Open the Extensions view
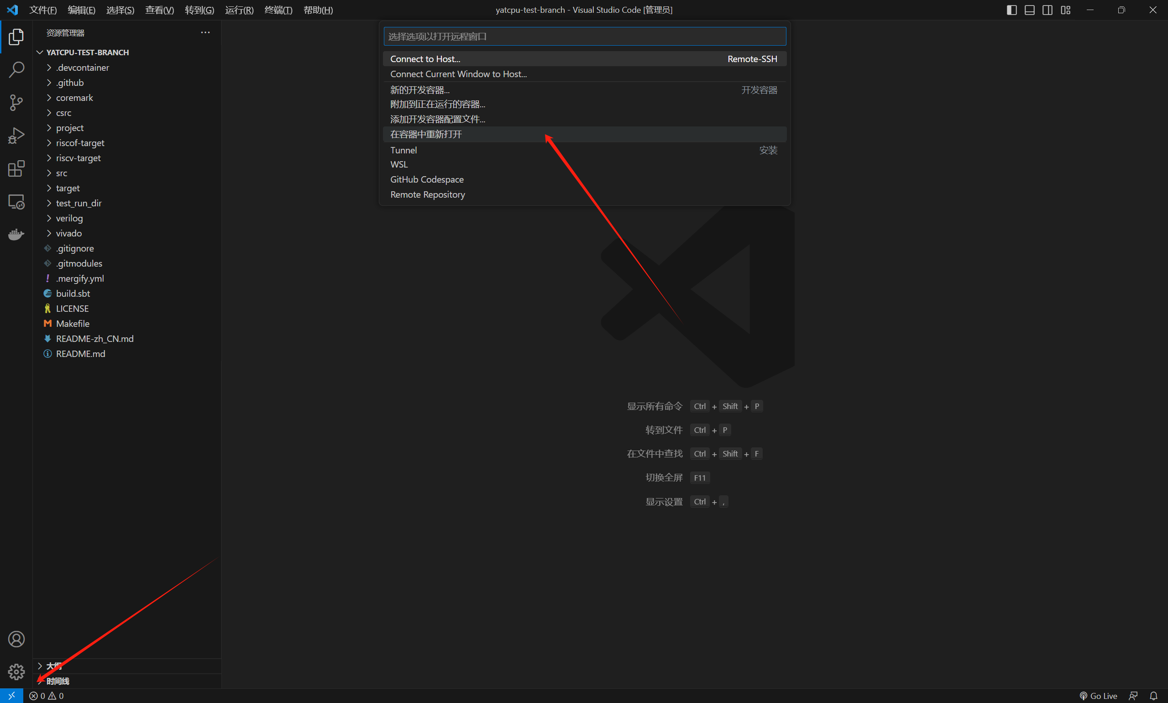This screenshot has width=1168, height=703. (x=16, y=168)
